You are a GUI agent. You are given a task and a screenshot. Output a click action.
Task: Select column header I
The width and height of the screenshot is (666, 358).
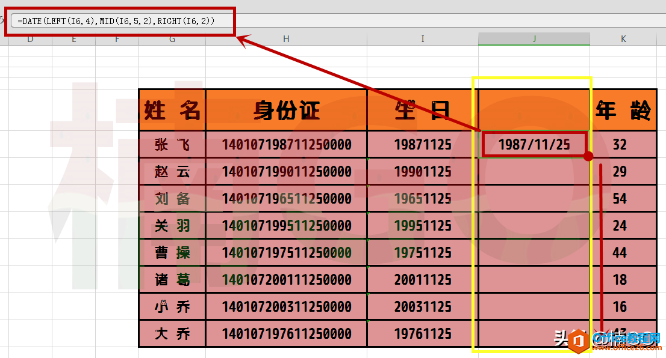click(423, 39)
